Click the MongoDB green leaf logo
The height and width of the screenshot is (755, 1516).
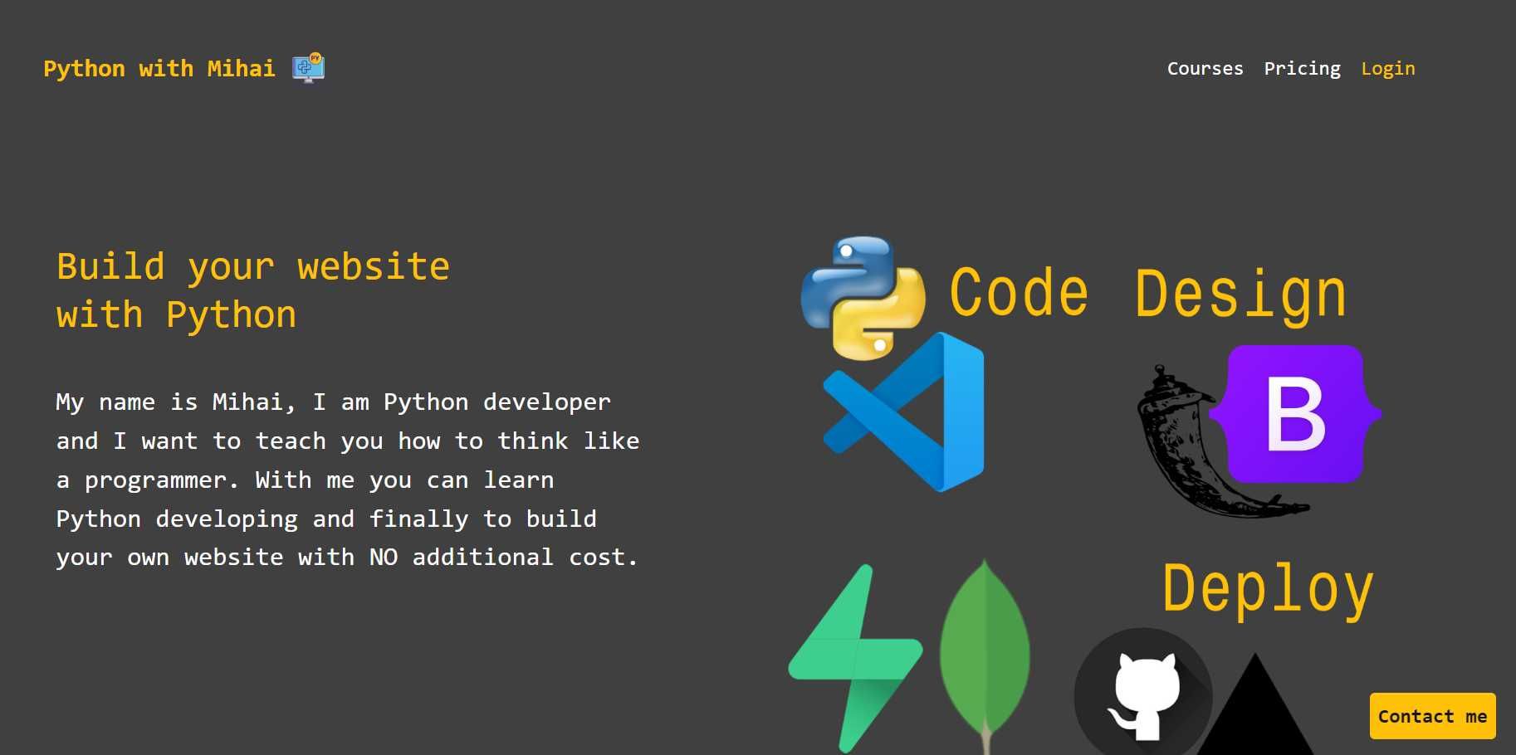tap(985, 656)
